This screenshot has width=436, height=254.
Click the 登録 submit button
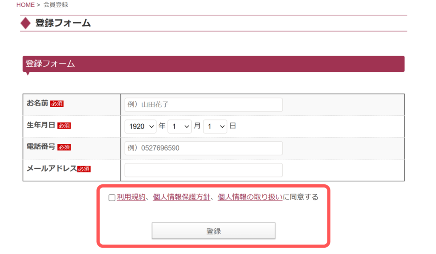[213, 231]
